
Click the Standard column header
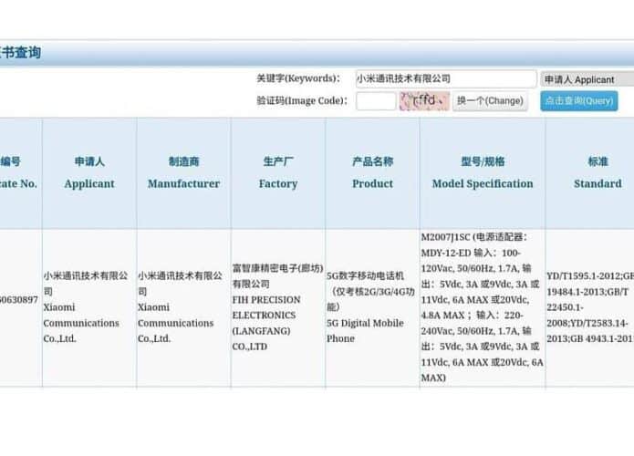[590, 173]
